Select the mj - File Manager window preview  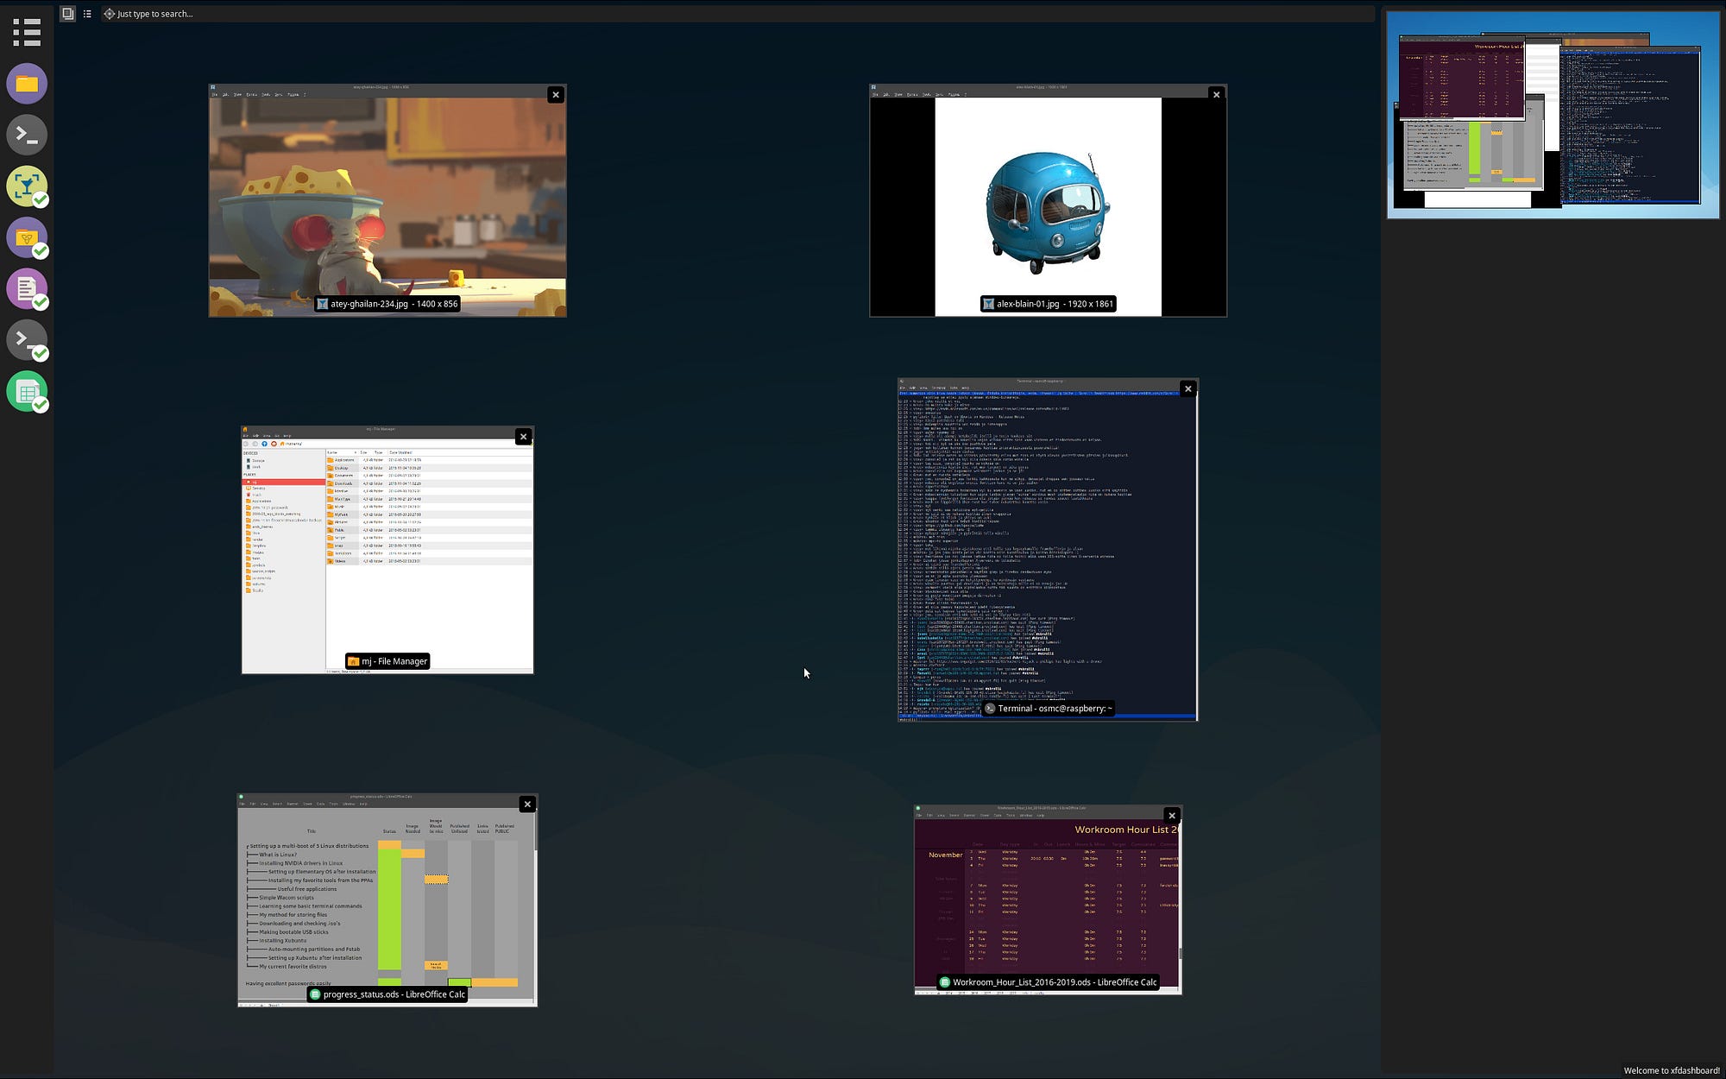pos(387,550)
